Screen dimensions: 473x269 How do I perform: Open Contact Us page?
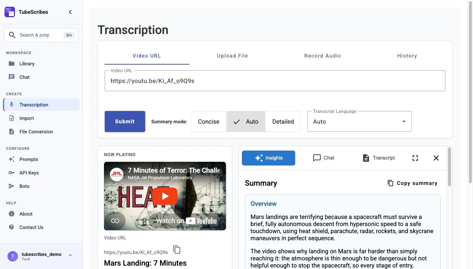(41, 227)
